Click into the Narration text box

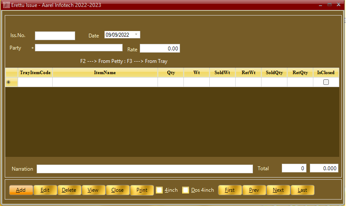(145, 169)
